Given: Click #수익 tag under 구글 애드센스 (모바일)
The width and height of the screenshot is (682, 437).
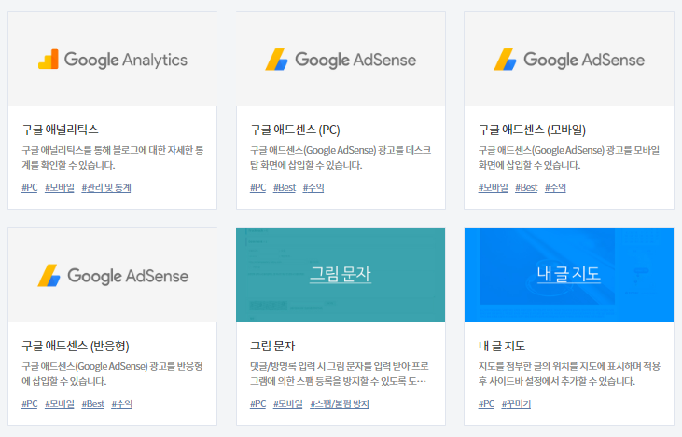Looking at the screenshot, I should [555, 187].
